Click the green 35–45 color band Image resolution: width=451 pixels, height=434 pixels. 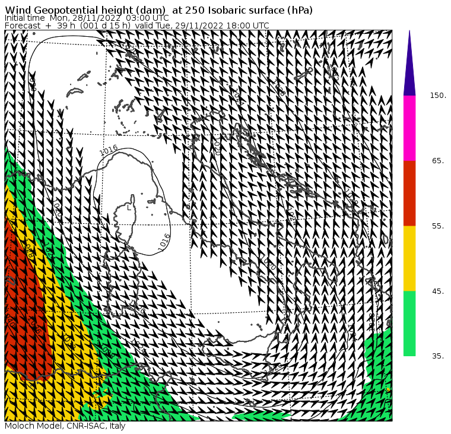coord(409,324)
